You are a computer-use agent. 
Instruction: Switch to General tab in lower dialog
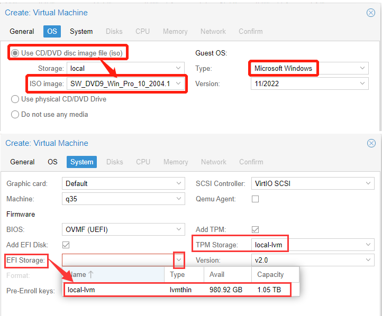pos(22,162)
